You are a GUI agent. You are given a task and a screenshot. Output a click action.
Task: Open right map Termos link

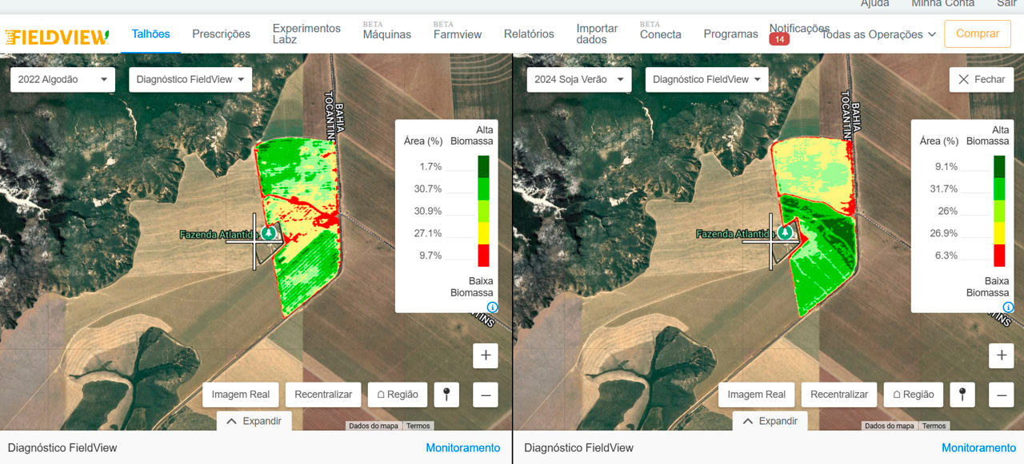coord(934,426)
